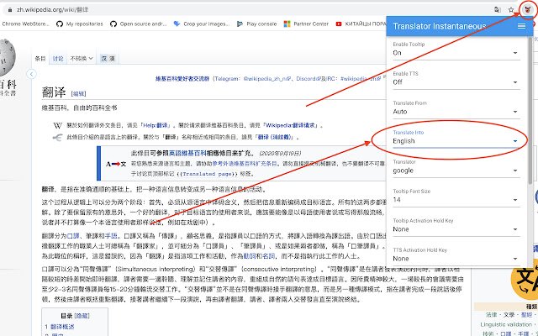This screenshot has height=336, width=538.
Task: Open the 法律 link in the infobox
Action: click(491, 314)
